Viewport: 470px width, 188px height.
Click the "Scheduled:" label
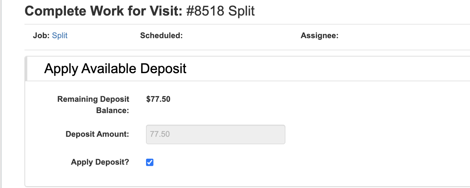161,36
